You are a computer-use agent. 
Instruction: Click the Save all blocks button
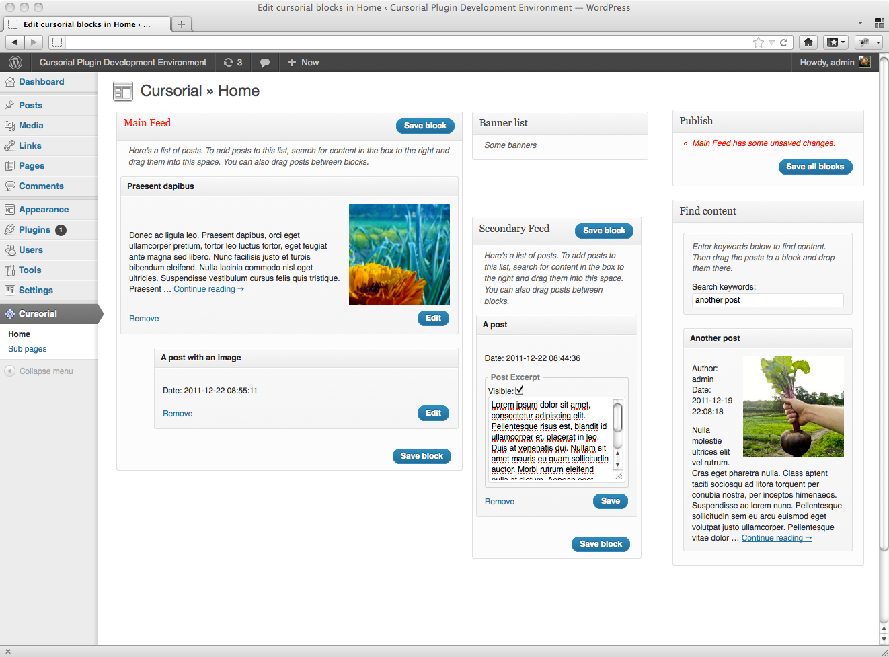tap(815, 167)
